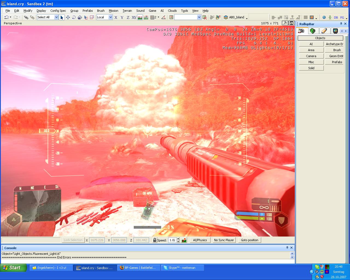The image size is (350, 280).
Task: Click the delete named selection icon
Action: tap(205, 17)
